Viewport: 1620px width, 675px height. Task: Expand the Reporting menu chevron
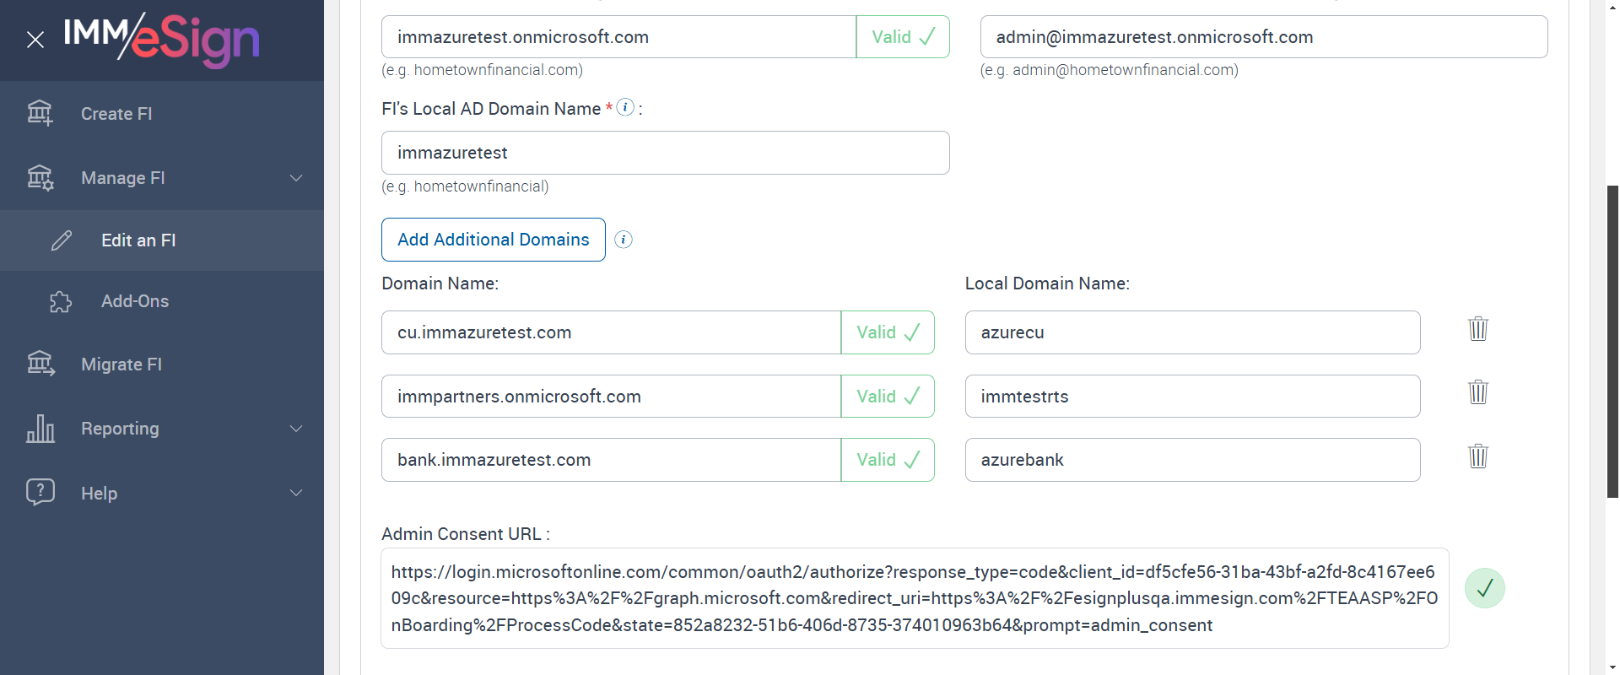pos(296,429)
